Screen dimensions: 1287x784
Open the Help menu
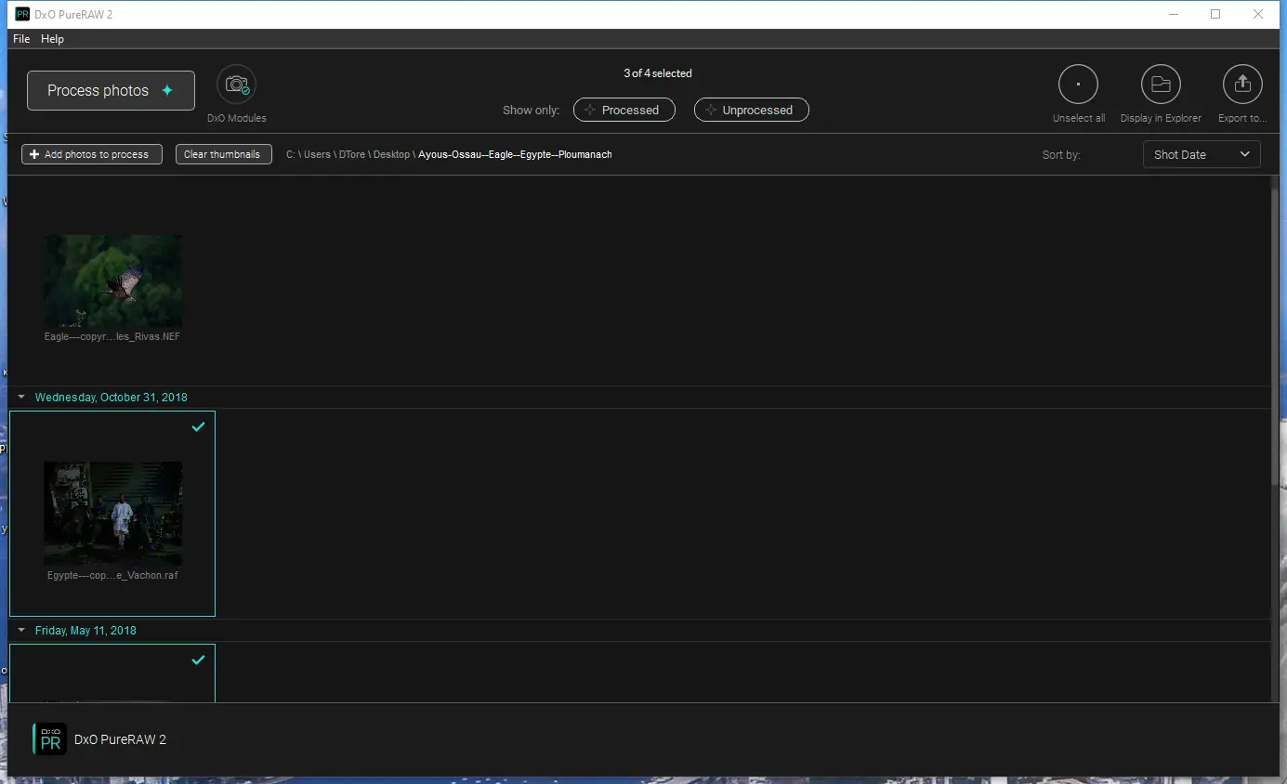[53, 39]
